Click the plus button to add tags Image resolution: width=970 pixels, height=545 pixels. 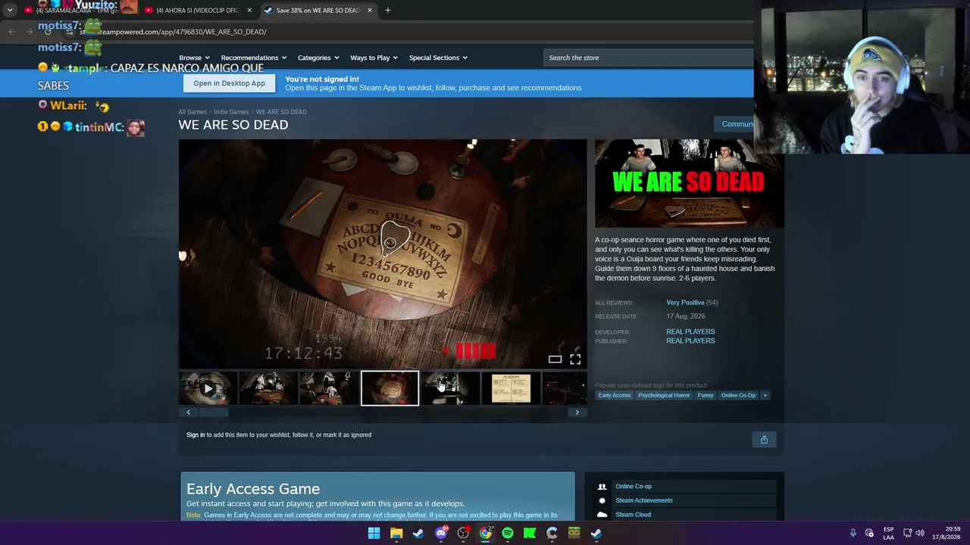click(765, 395)
